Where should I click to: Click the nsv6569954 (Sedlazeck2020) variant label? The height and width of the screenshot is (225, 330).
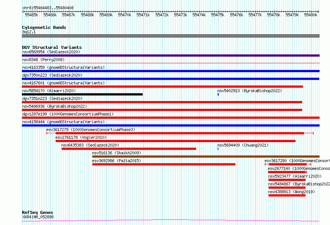pos(51,52)
